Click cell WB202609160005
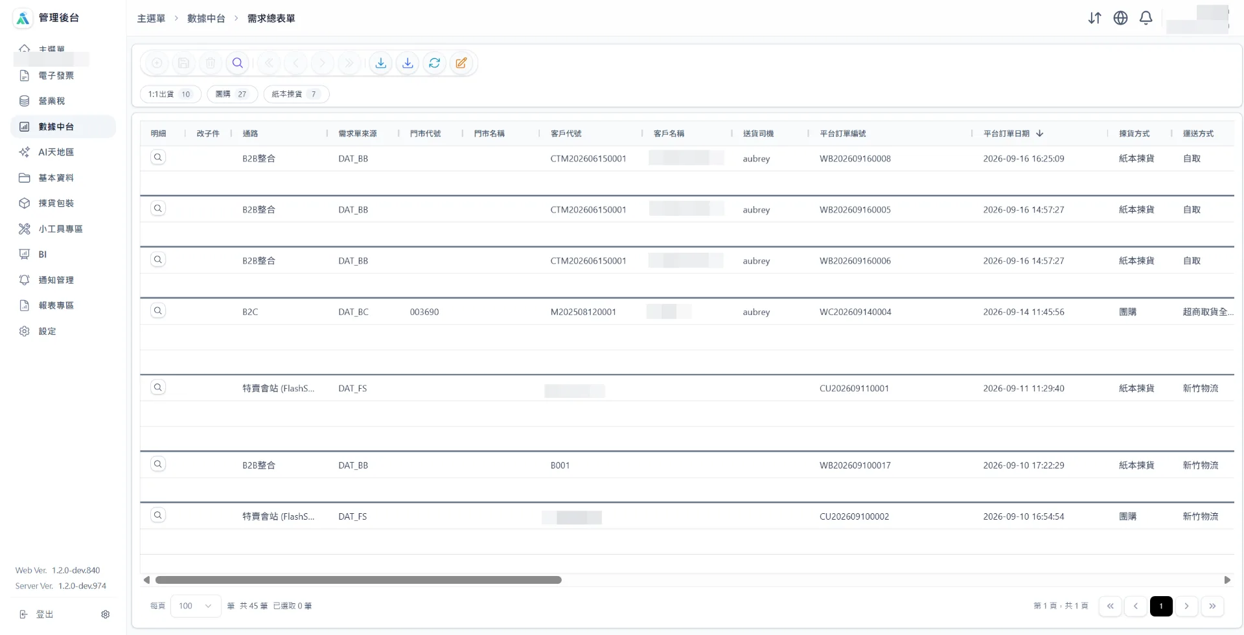 click(x=855, y=210)
